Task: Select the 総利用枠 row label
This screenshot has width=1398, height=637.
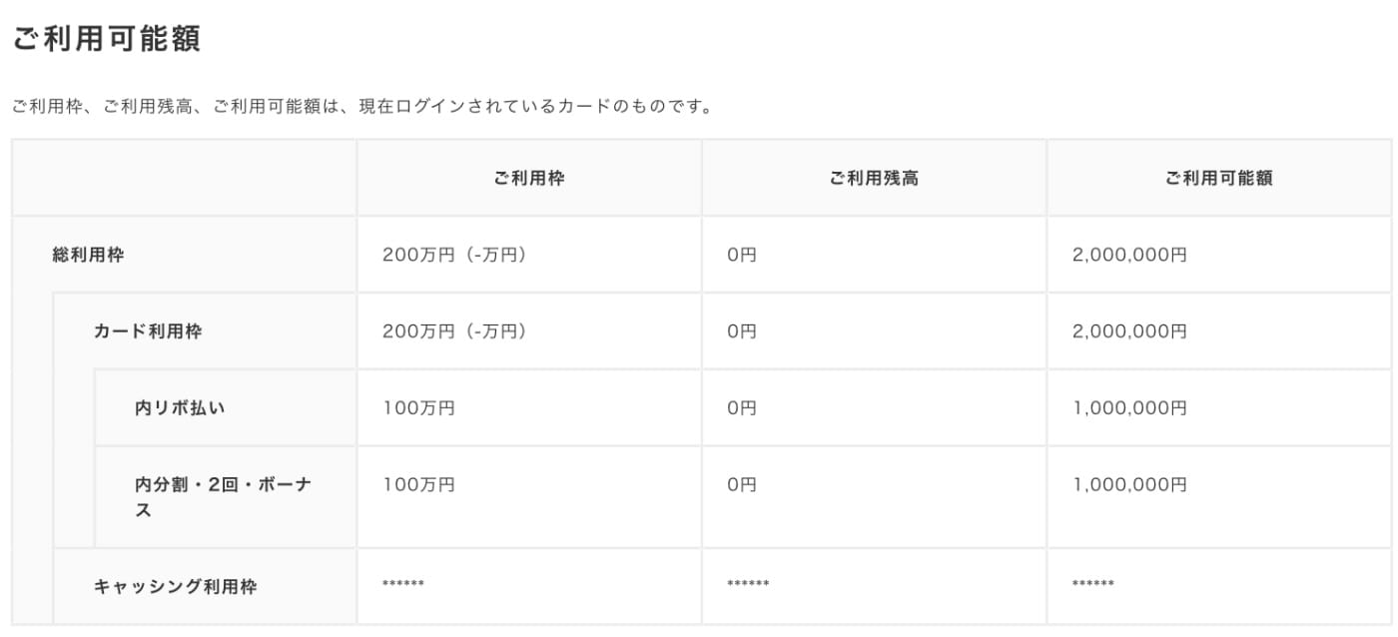Action: [88, 255]
